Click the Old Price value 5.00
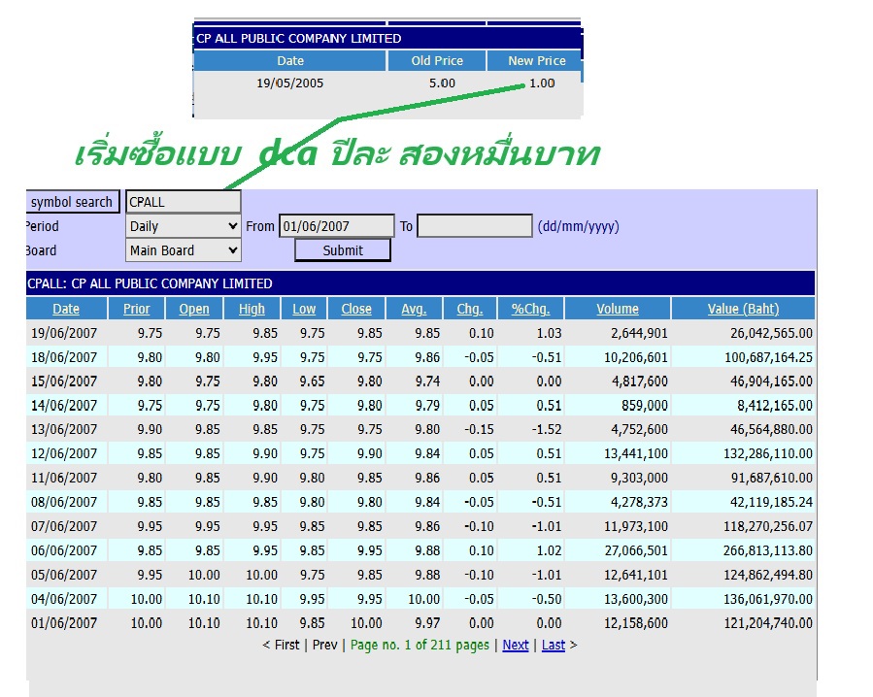The height and width of the screenshot is (697, 873). click(442, 83)
